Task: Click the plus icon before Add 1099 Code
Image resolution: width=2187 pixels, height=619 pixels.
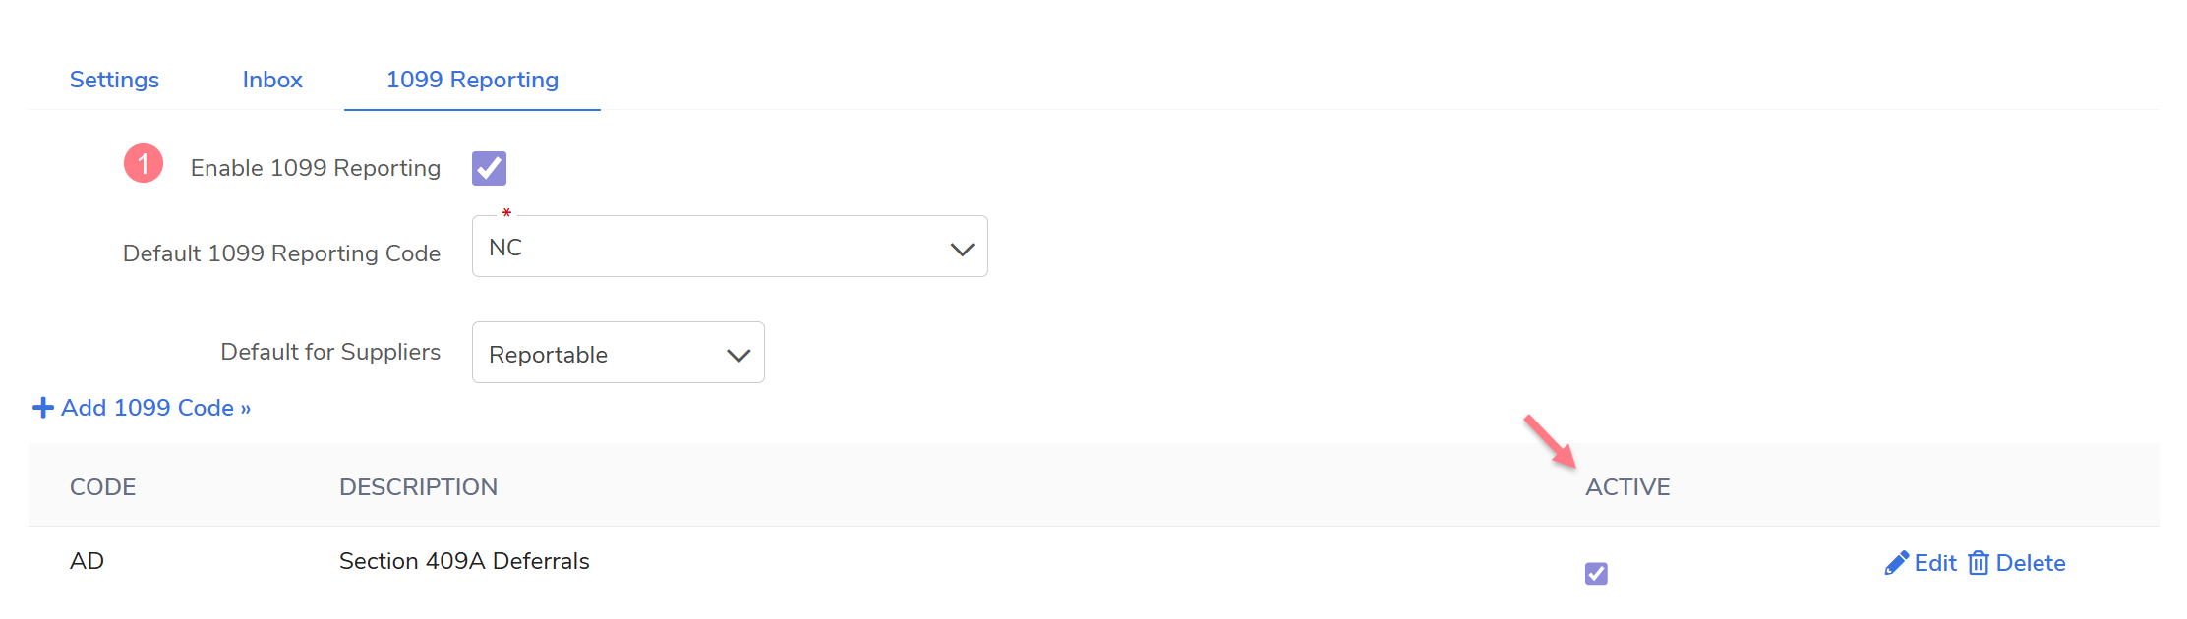Action: pos(43,408)
